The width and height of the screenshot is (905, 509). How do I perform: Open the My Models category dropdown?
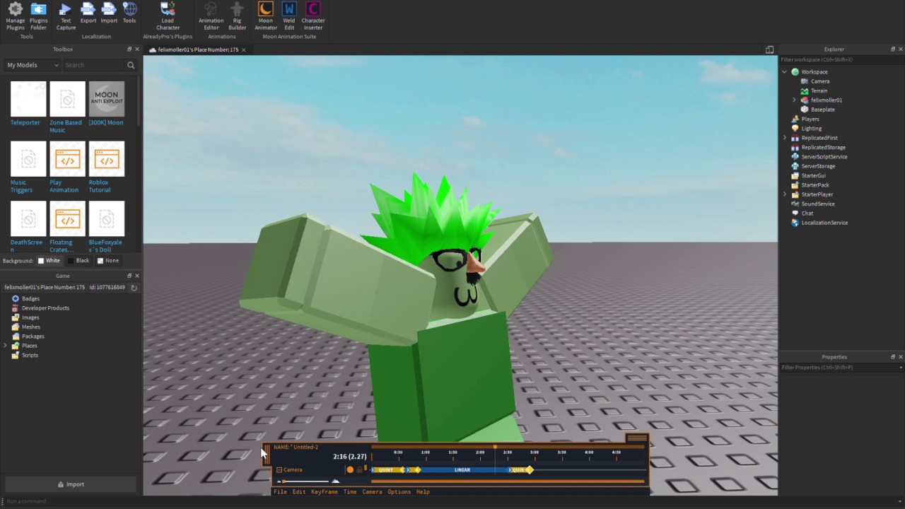click(33, 65)
